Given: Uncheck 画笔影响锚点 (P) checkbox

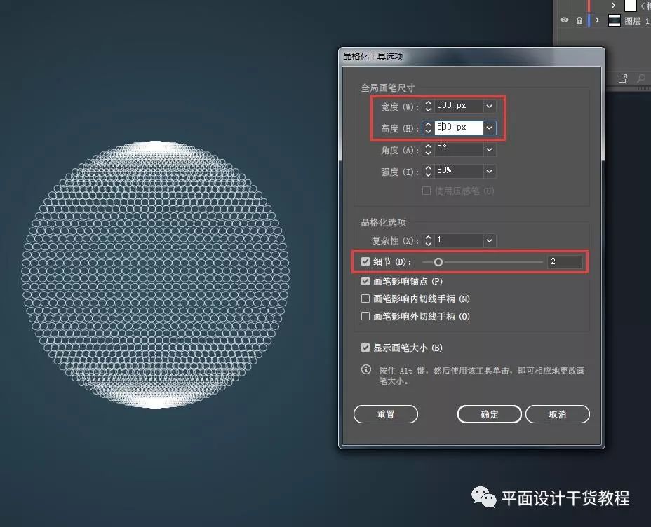Looking at the screenshot, I should point(365,281).
